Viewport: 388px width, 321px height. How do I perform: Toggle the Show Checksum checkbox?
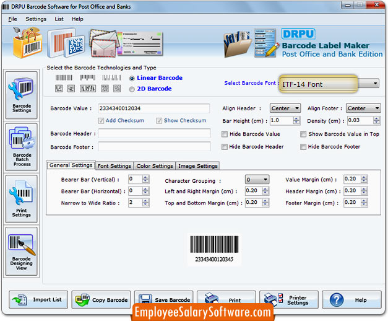(x=159, y=121)
